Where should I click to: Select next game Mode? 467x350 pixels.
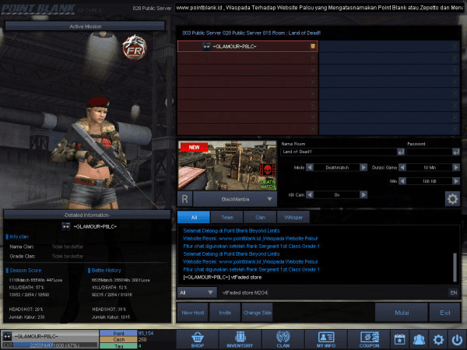pyautogui.click(x=363, y=167)
